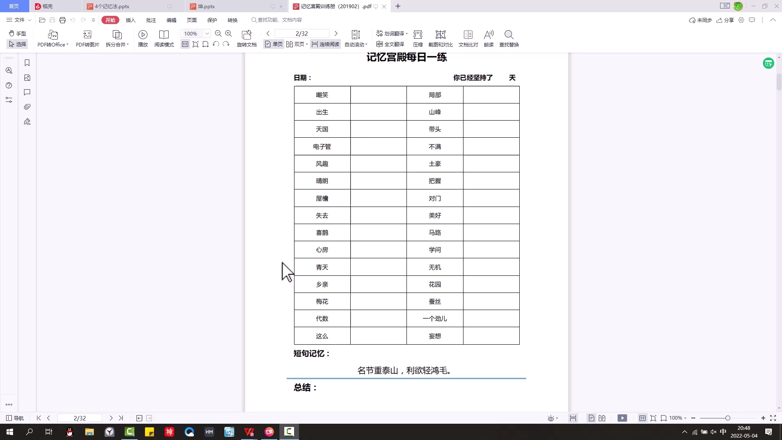Open the 查找替换 search tool
Image resolution: width=782 pixels, height=440 pixels.
pyautogui.click(x=509, y=35)
